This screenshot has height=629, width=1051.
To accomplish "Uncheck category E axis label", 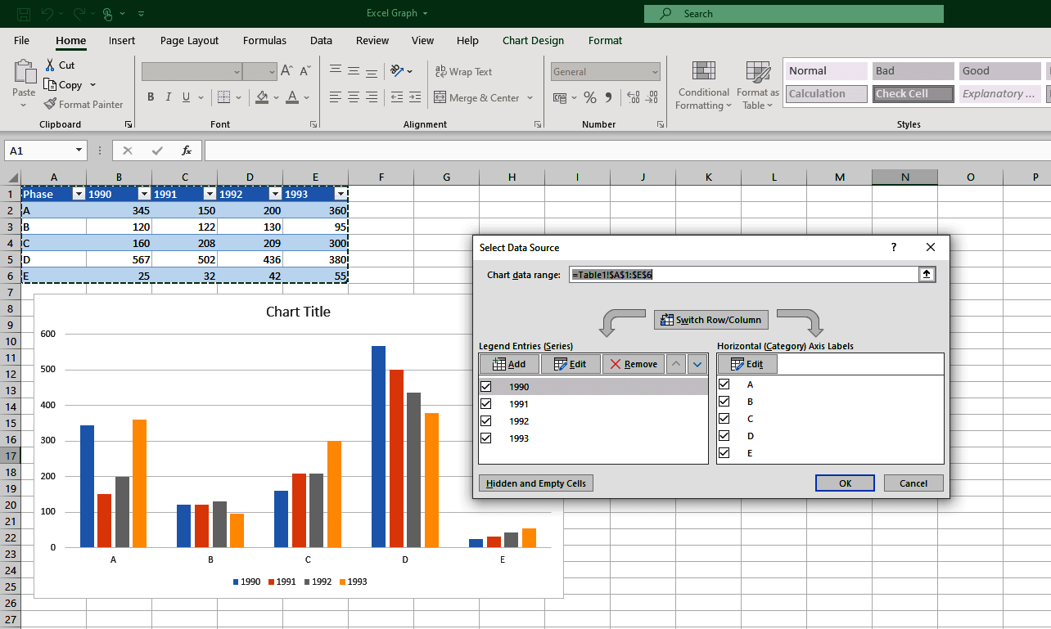I will tap(724, 452).
